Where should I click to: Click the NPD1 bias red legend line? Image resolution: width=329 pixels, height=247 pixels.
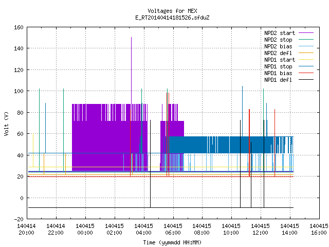pos(306,73)
